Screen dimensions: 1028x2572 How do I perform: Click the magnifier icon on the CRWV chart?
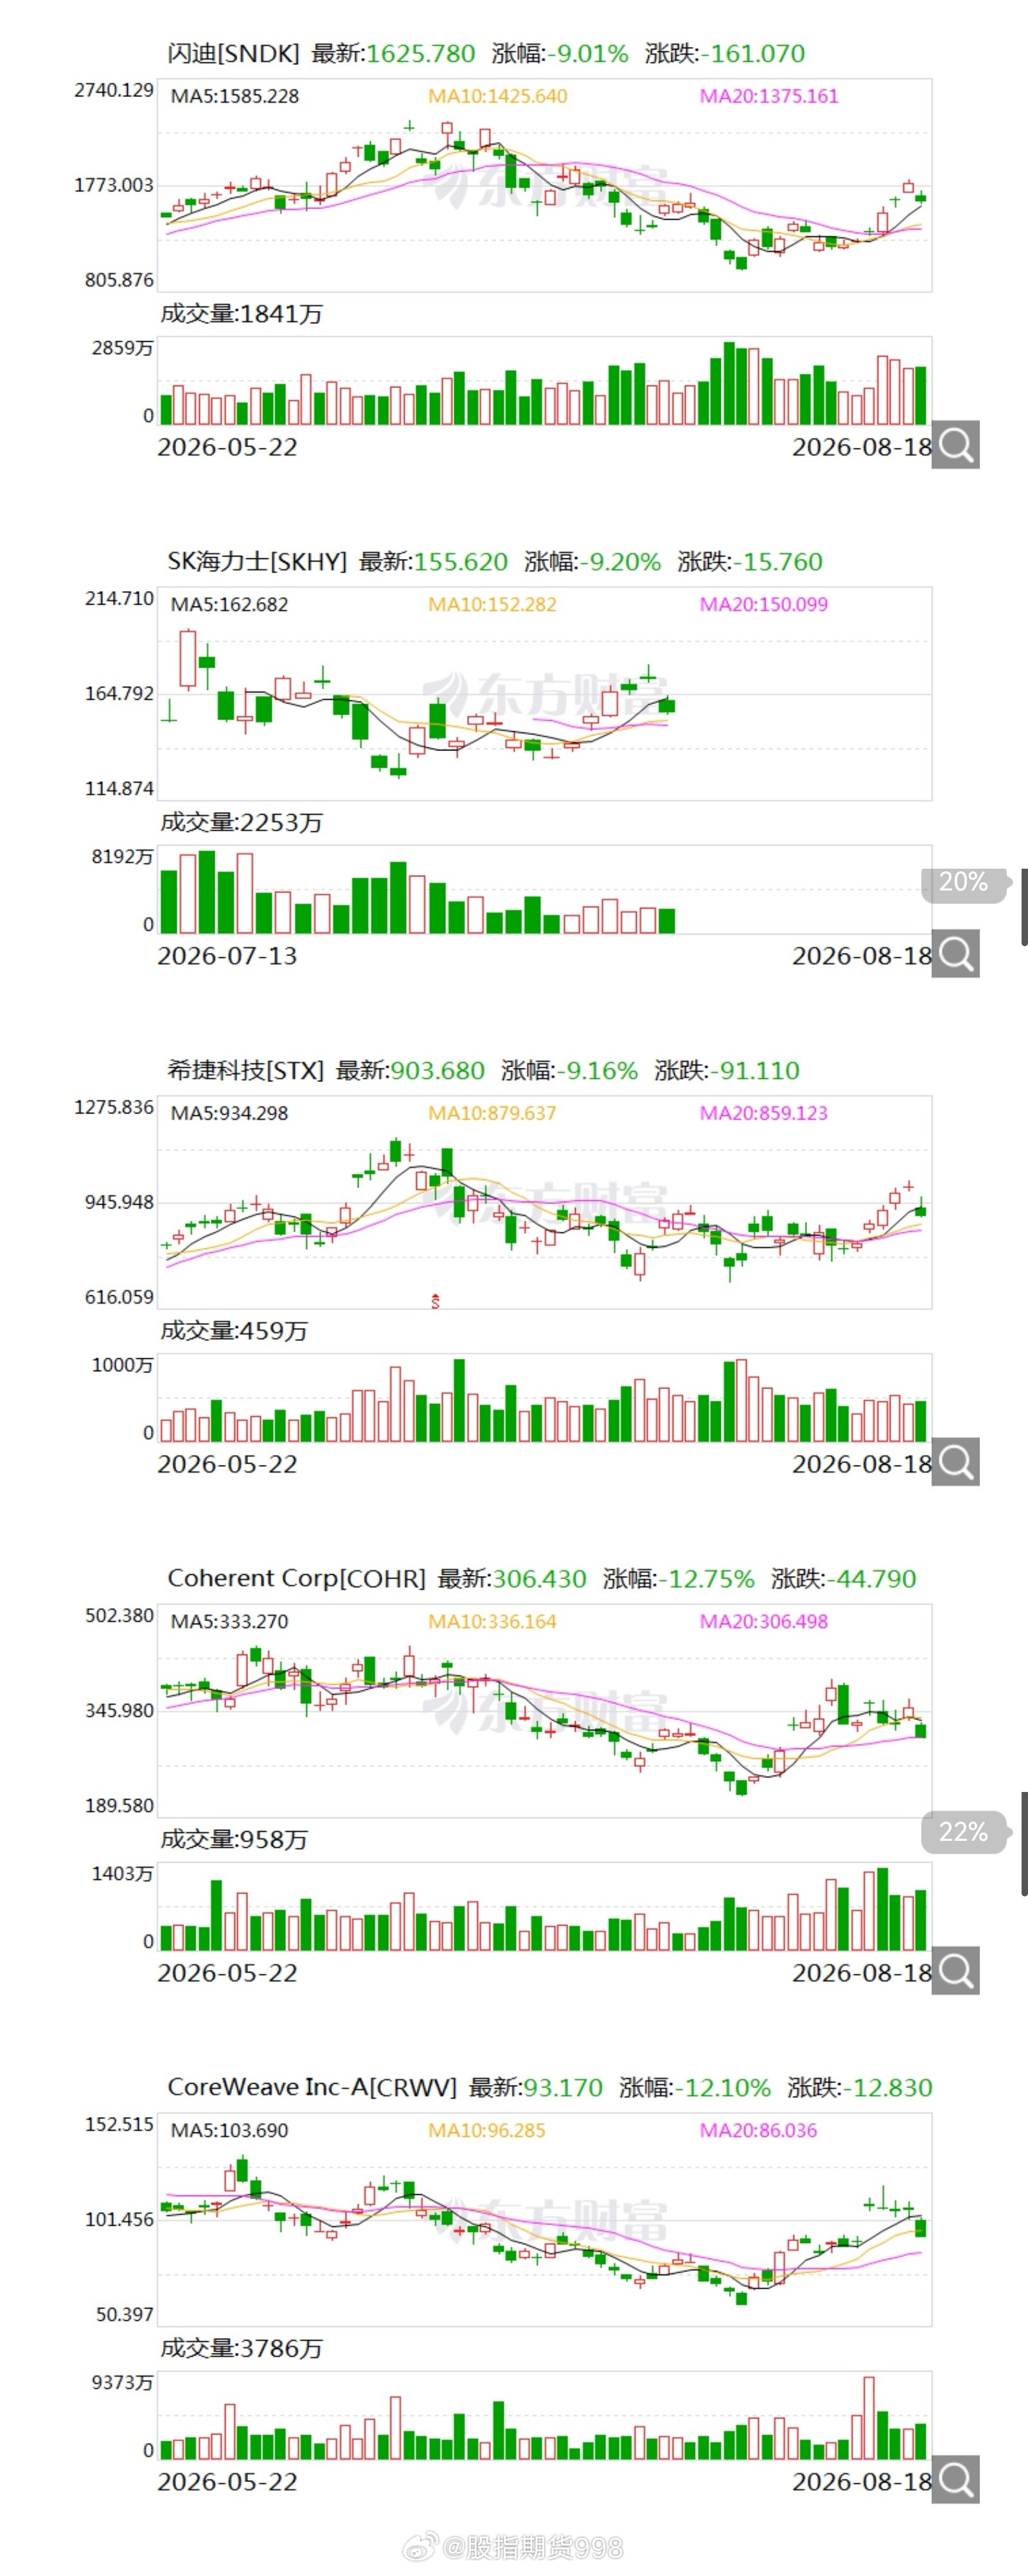point(955,2479)
